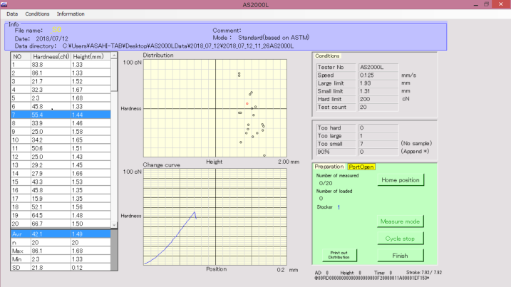
Task: Click the Avr summary row
Action: (61, 234)
